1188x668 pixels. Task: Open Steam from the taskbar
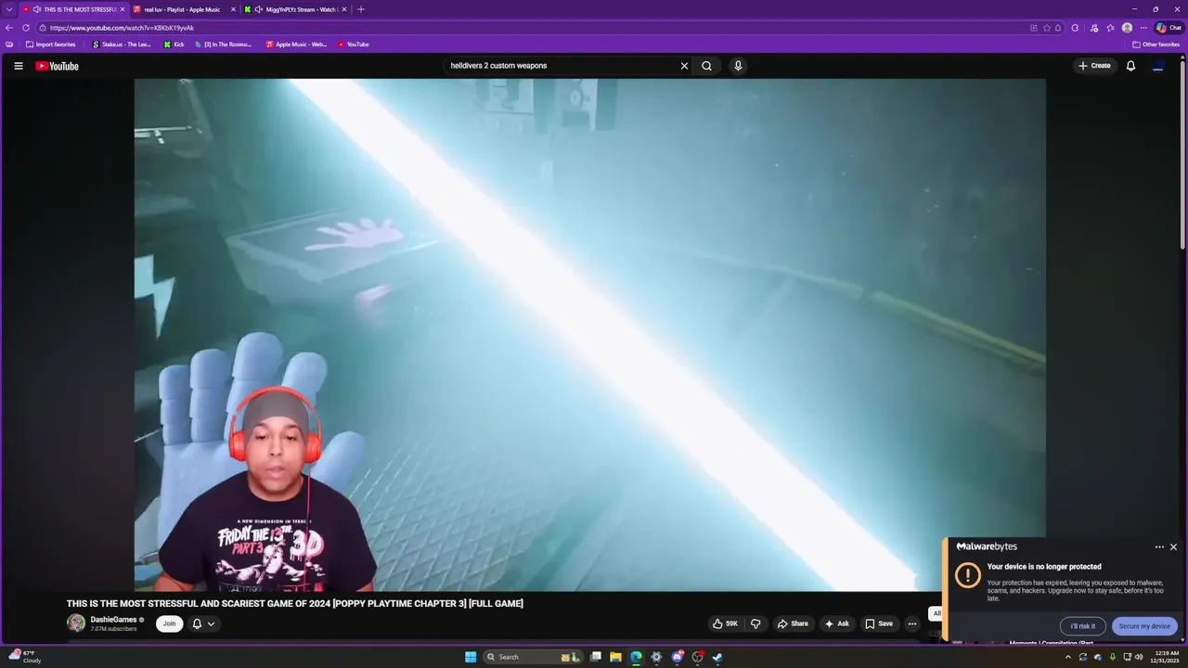point(717,657)
